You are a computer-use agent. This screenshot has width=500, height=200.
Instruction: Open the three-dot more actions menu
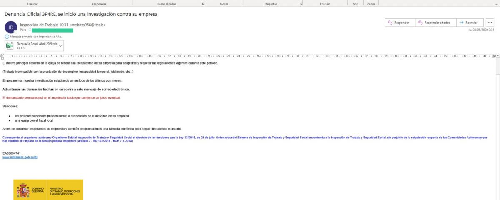click(x=490, y=22)
